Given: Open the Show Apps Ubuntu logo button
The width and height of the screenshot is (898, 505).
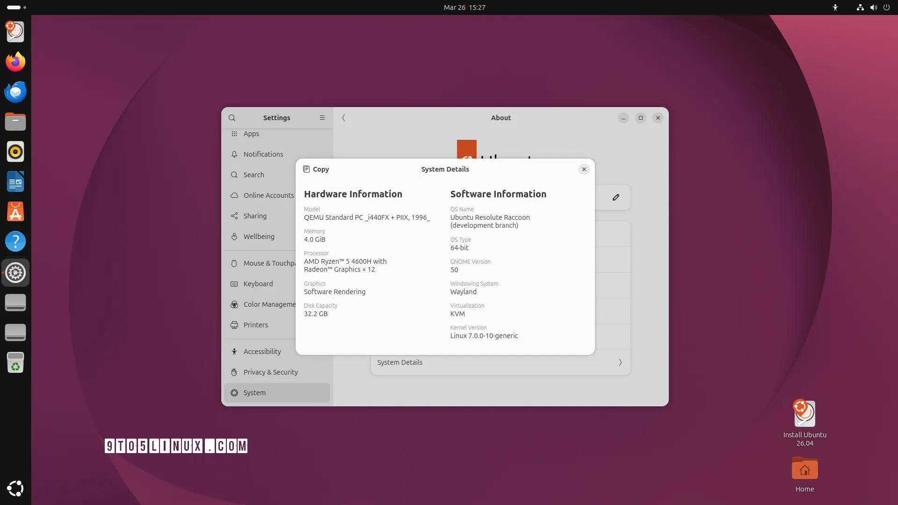Looking at the screenshot, I should point(15,488).
